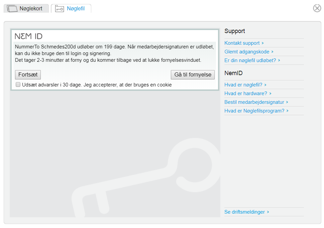Click the key card icon on Nøglekort tab

[x=12, y=9]
